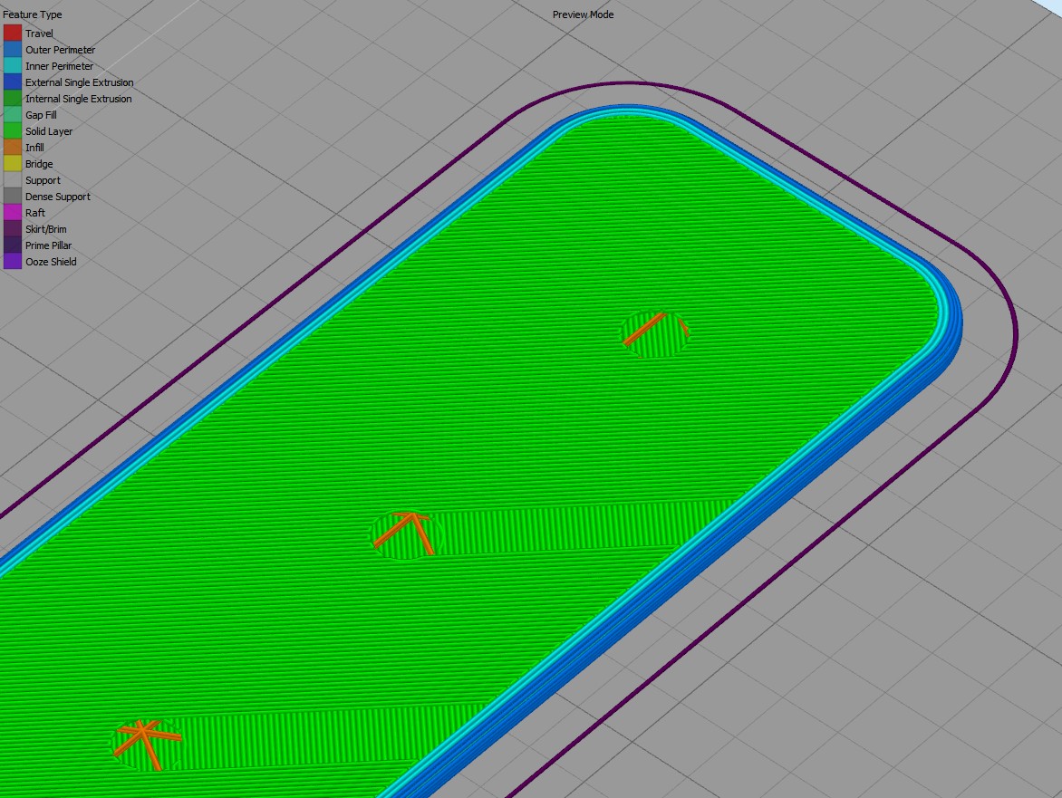Click the External Single Extrusion swatch
Image resolution: width=1062 pixels, height=798 pixels.
coord(12,82)
